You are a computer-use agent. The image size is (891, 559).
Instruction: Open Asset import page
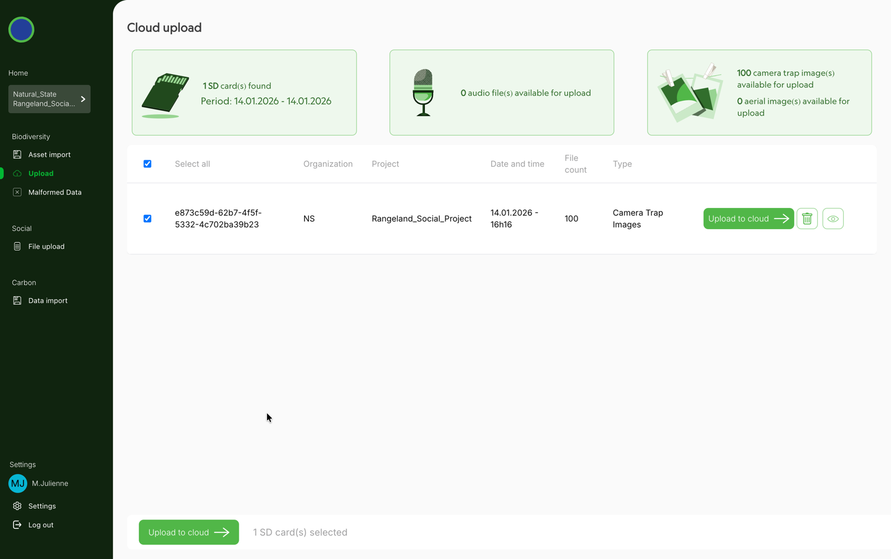49,154
